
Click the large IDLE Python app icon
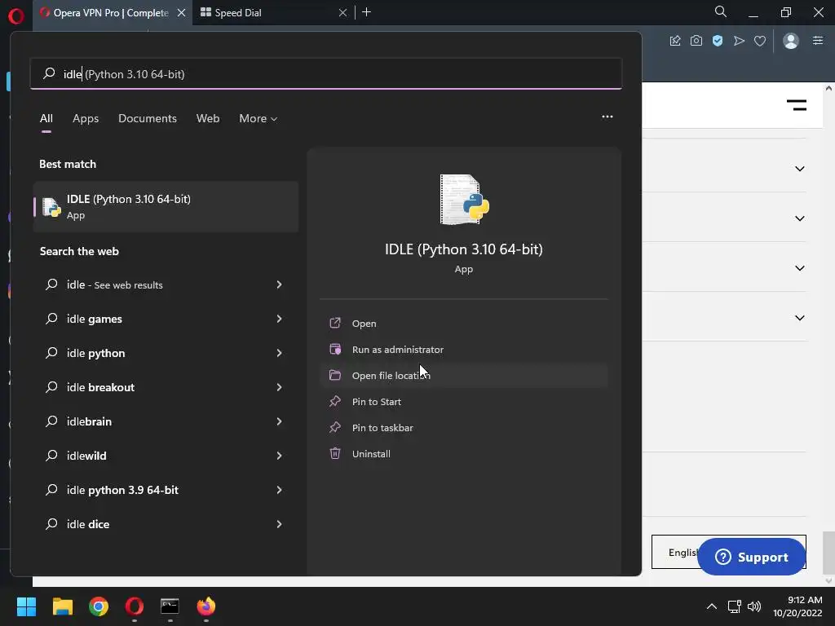pyautogui.click(x=464, y=200)
